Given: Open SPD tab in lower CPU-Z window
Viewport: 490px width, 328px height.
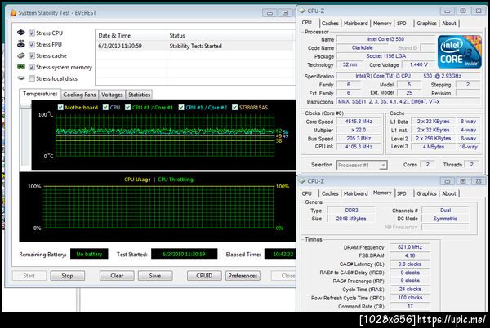Looking at the screenshot, I should (402, 193).
